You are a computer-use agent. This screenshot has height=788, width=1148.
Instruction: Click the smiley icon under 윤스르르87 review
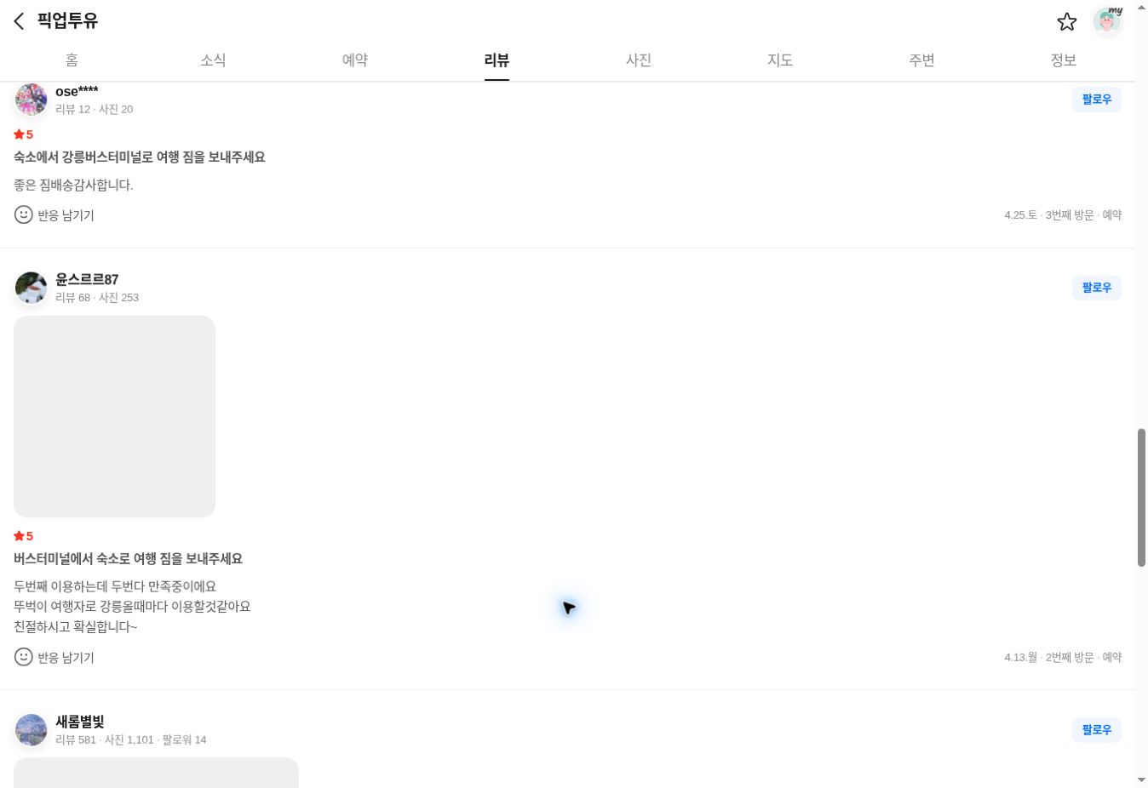pos(24,657)
